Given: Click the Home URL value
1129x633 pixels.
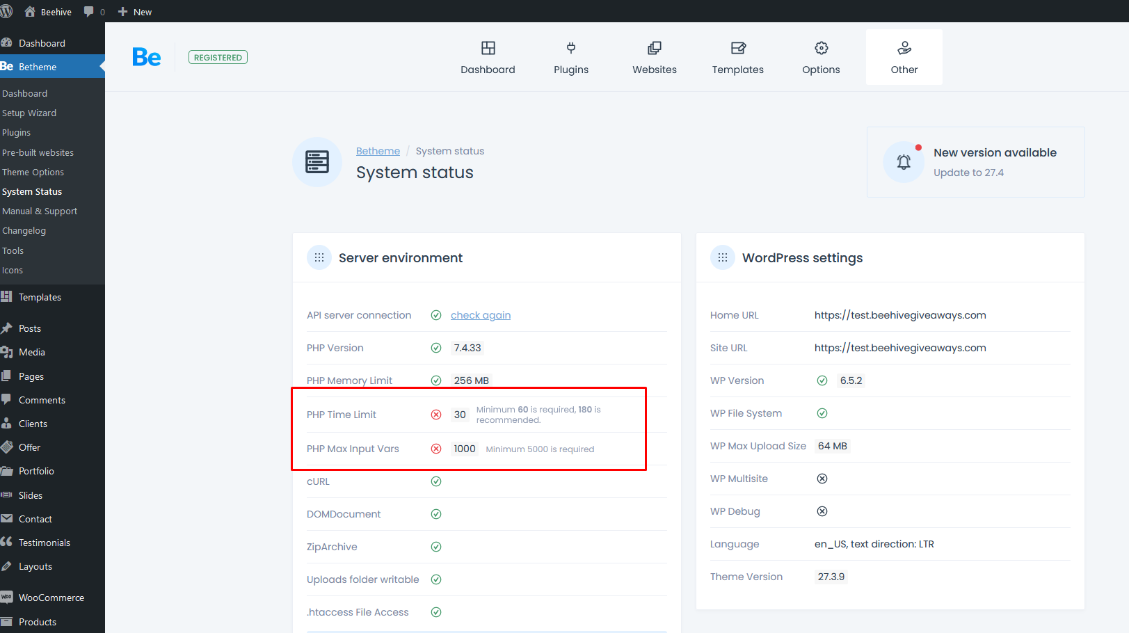Looking at the screenshot, I should (900, 315).
